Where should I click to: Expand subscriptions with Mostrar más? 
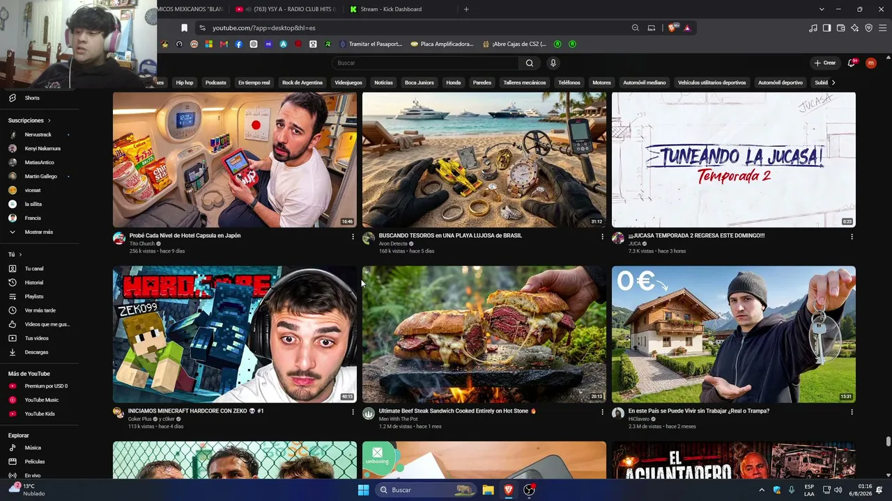coord(39,232)
